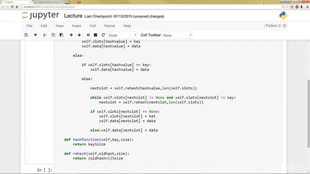Open the Insert menu
This screenshot has height=174, width=310.
(x=77, y=26)
